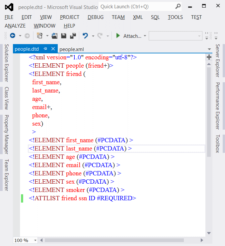Show the Property Manager side panel
The width and height of the screenshot is (225, 246).
(6, 134)
